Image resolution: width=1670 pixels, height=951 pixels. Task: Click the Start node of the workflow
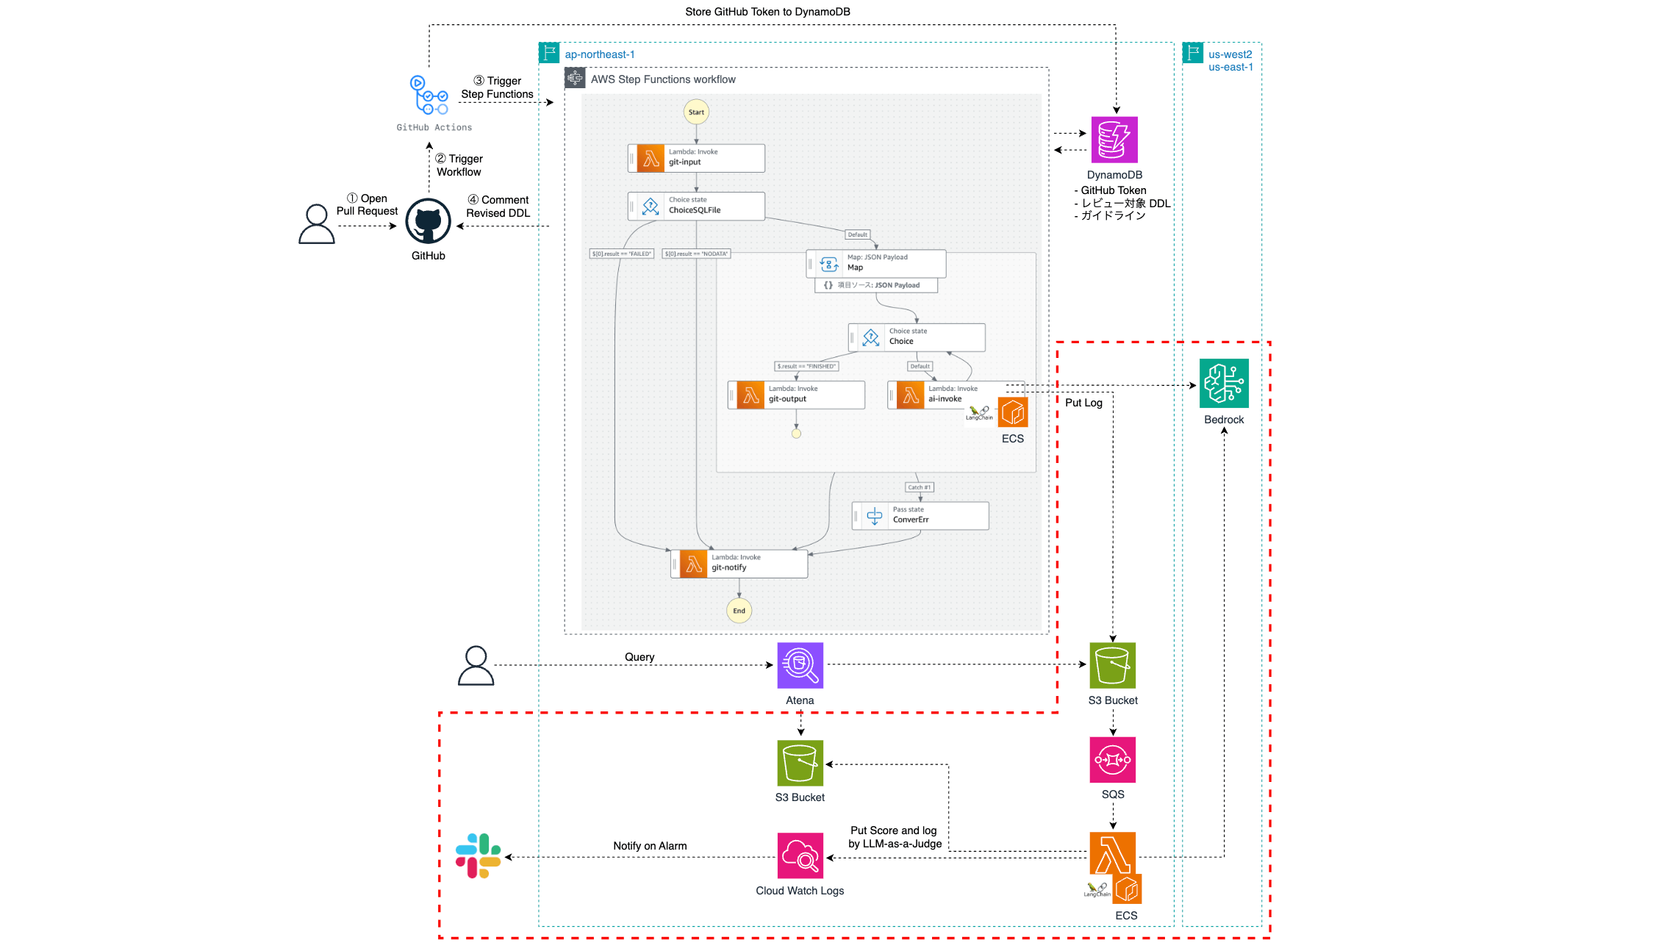pos(697,112)
